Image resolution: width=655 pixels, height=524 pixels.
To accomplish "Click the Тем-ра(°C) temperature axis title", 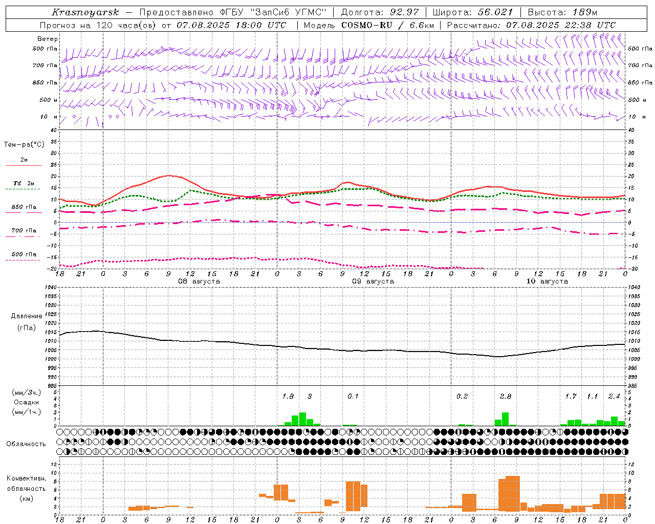I will tap(24, 145).
